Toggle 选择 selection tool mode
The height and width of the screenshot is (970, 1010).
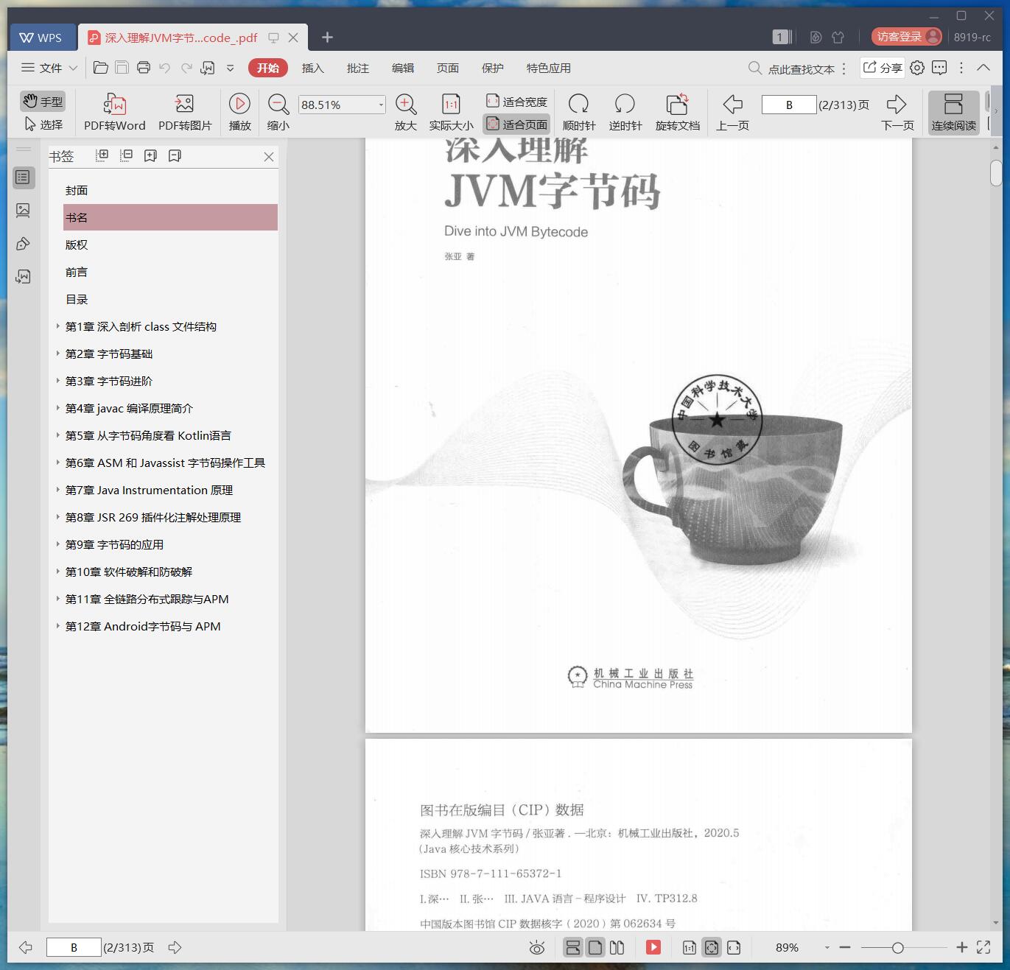(43, 124)
